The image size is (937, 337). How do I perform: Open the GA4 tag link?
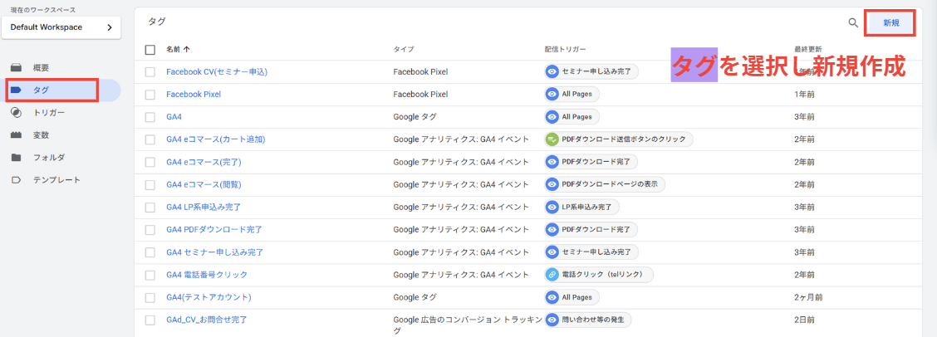pyautogui.click(x=174, y=117)
